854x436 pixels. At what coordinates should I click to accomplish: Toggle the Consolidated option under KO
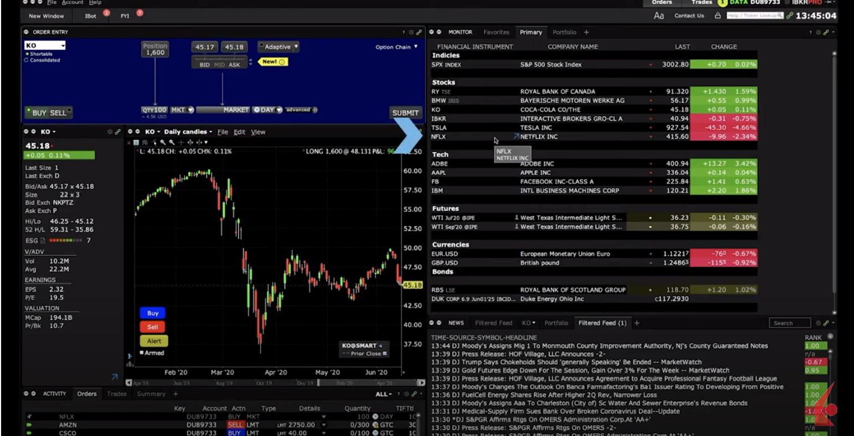27,60
